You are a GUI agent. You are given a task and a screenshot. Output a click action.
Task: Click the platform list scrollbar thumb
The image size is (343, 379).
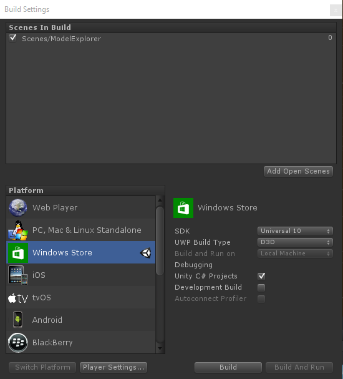pos(160,241)
